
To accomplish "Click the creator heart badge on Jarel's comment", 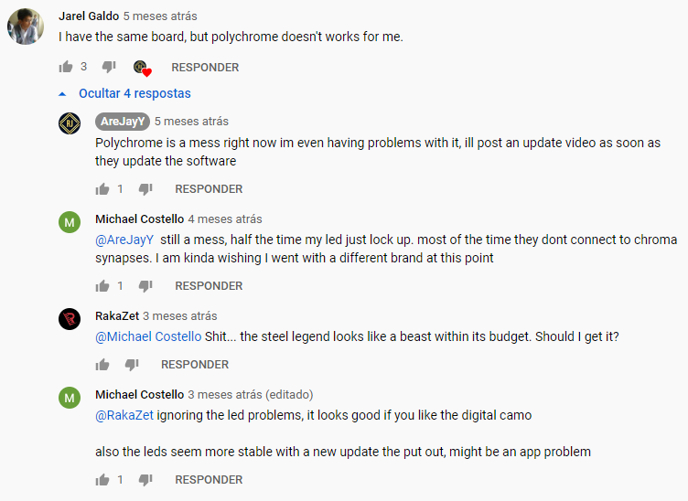I will [141, 68].
